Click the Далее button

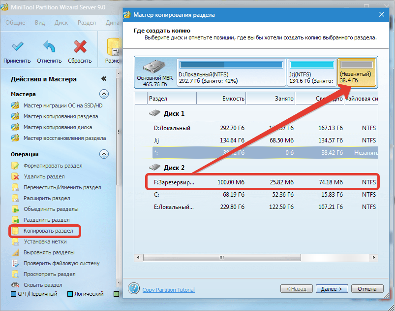[332, 289]
